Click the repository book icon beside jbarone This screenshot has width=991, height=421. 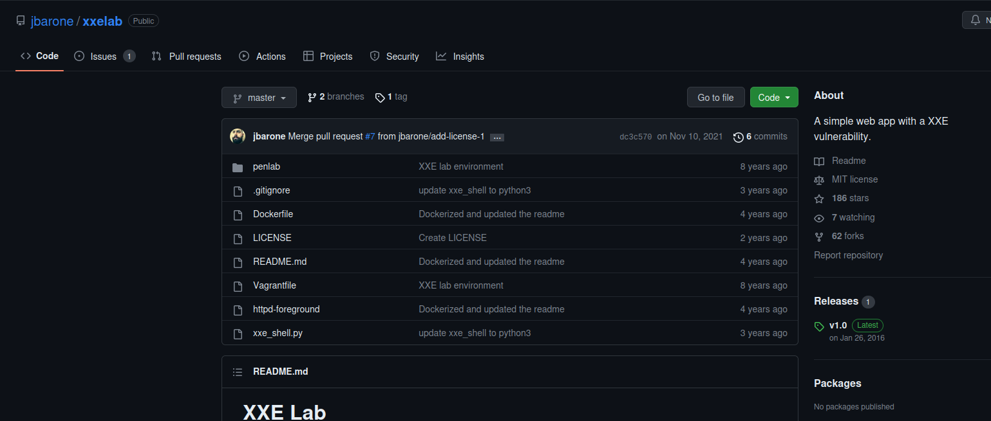[21, 21]
